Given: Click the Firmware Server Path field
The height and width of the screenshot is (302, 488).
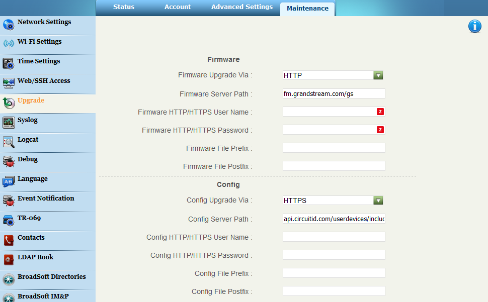Looking at the screenshot, I should click(x=334, y=93).
